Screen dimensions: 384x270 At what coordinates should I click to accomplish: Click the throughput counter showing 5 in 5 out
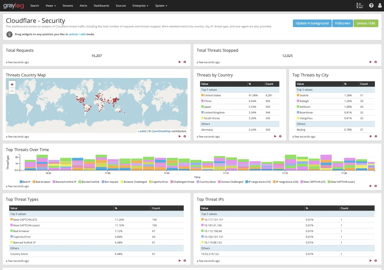(359, 5)
